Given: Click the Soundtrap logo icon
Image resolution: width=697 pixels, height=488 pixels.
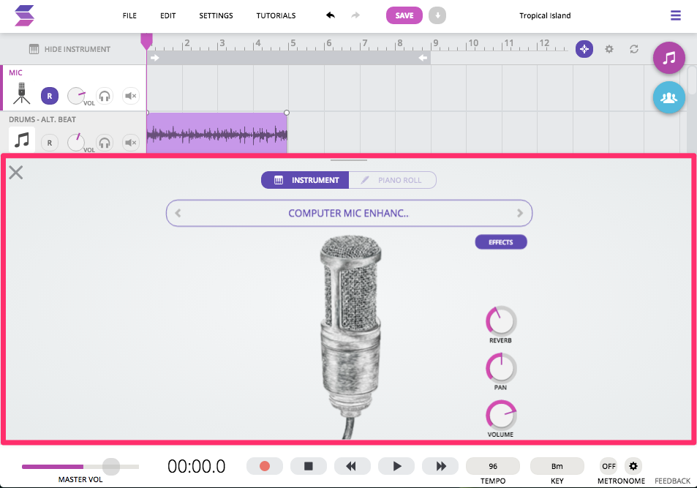Looking at the screenshot, I should (x=24, y=15).
